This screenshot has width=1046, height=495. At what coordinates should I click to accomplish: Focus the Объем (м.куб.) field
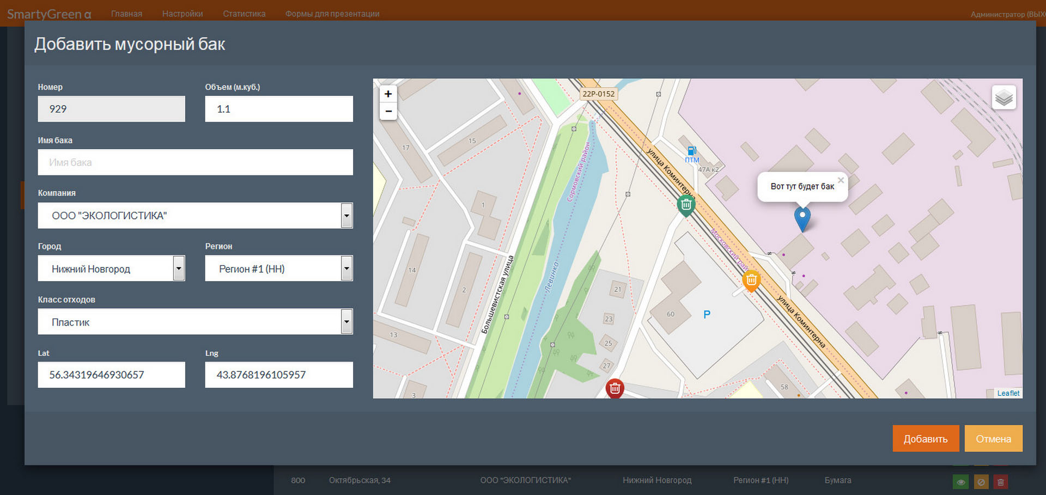[x=279, y=109]
